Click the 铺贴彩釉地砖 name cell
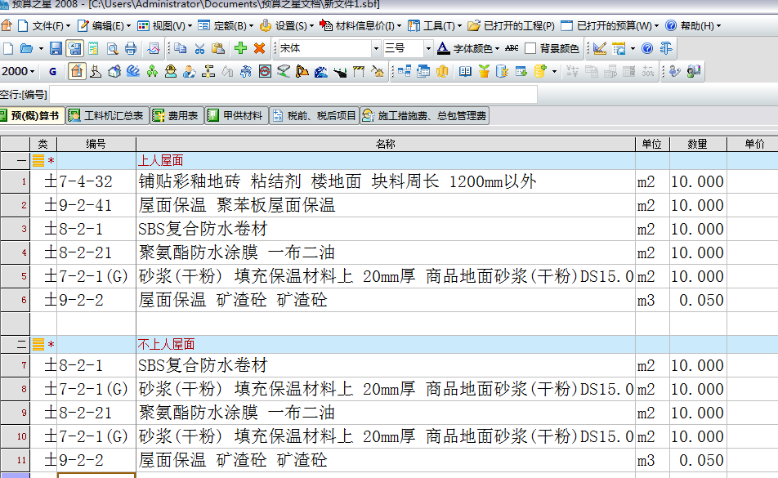This screenshot has height=478, width=778. tap(386, 181)
